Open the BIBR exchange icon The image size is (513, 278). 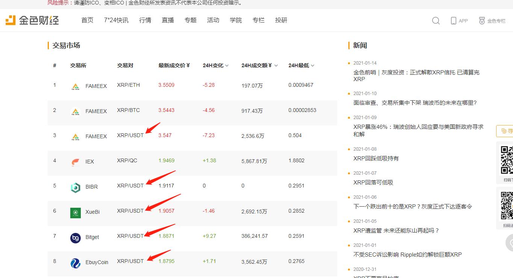[75, 186]
